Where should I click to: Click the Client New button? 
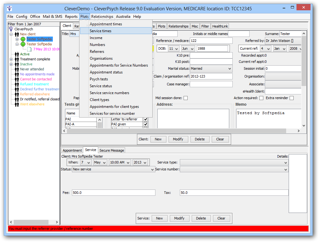point(158,139)
